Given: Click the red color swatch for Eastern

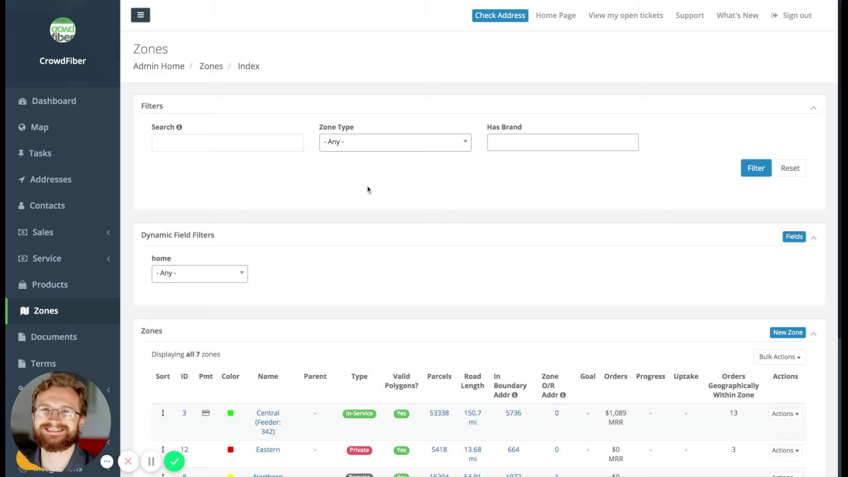Looking at the screenshot, I should point(231,450).
